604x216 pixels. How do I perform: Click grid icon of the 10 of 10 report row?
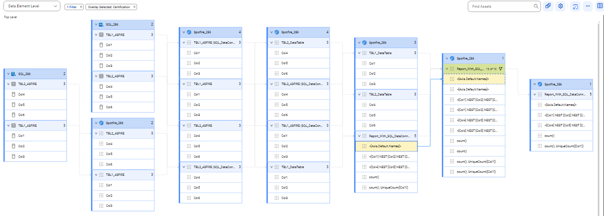452,69
